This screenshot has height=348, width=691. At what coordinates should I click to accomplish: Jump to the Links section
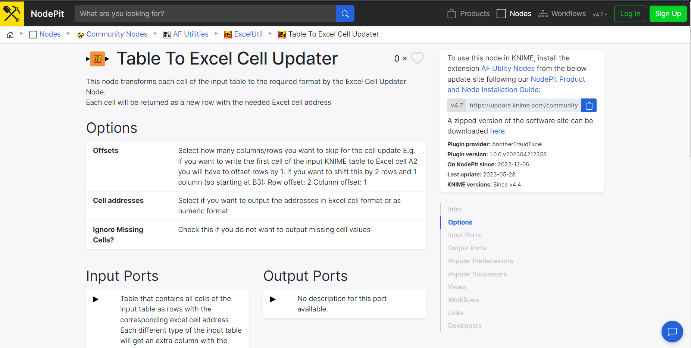456,313
